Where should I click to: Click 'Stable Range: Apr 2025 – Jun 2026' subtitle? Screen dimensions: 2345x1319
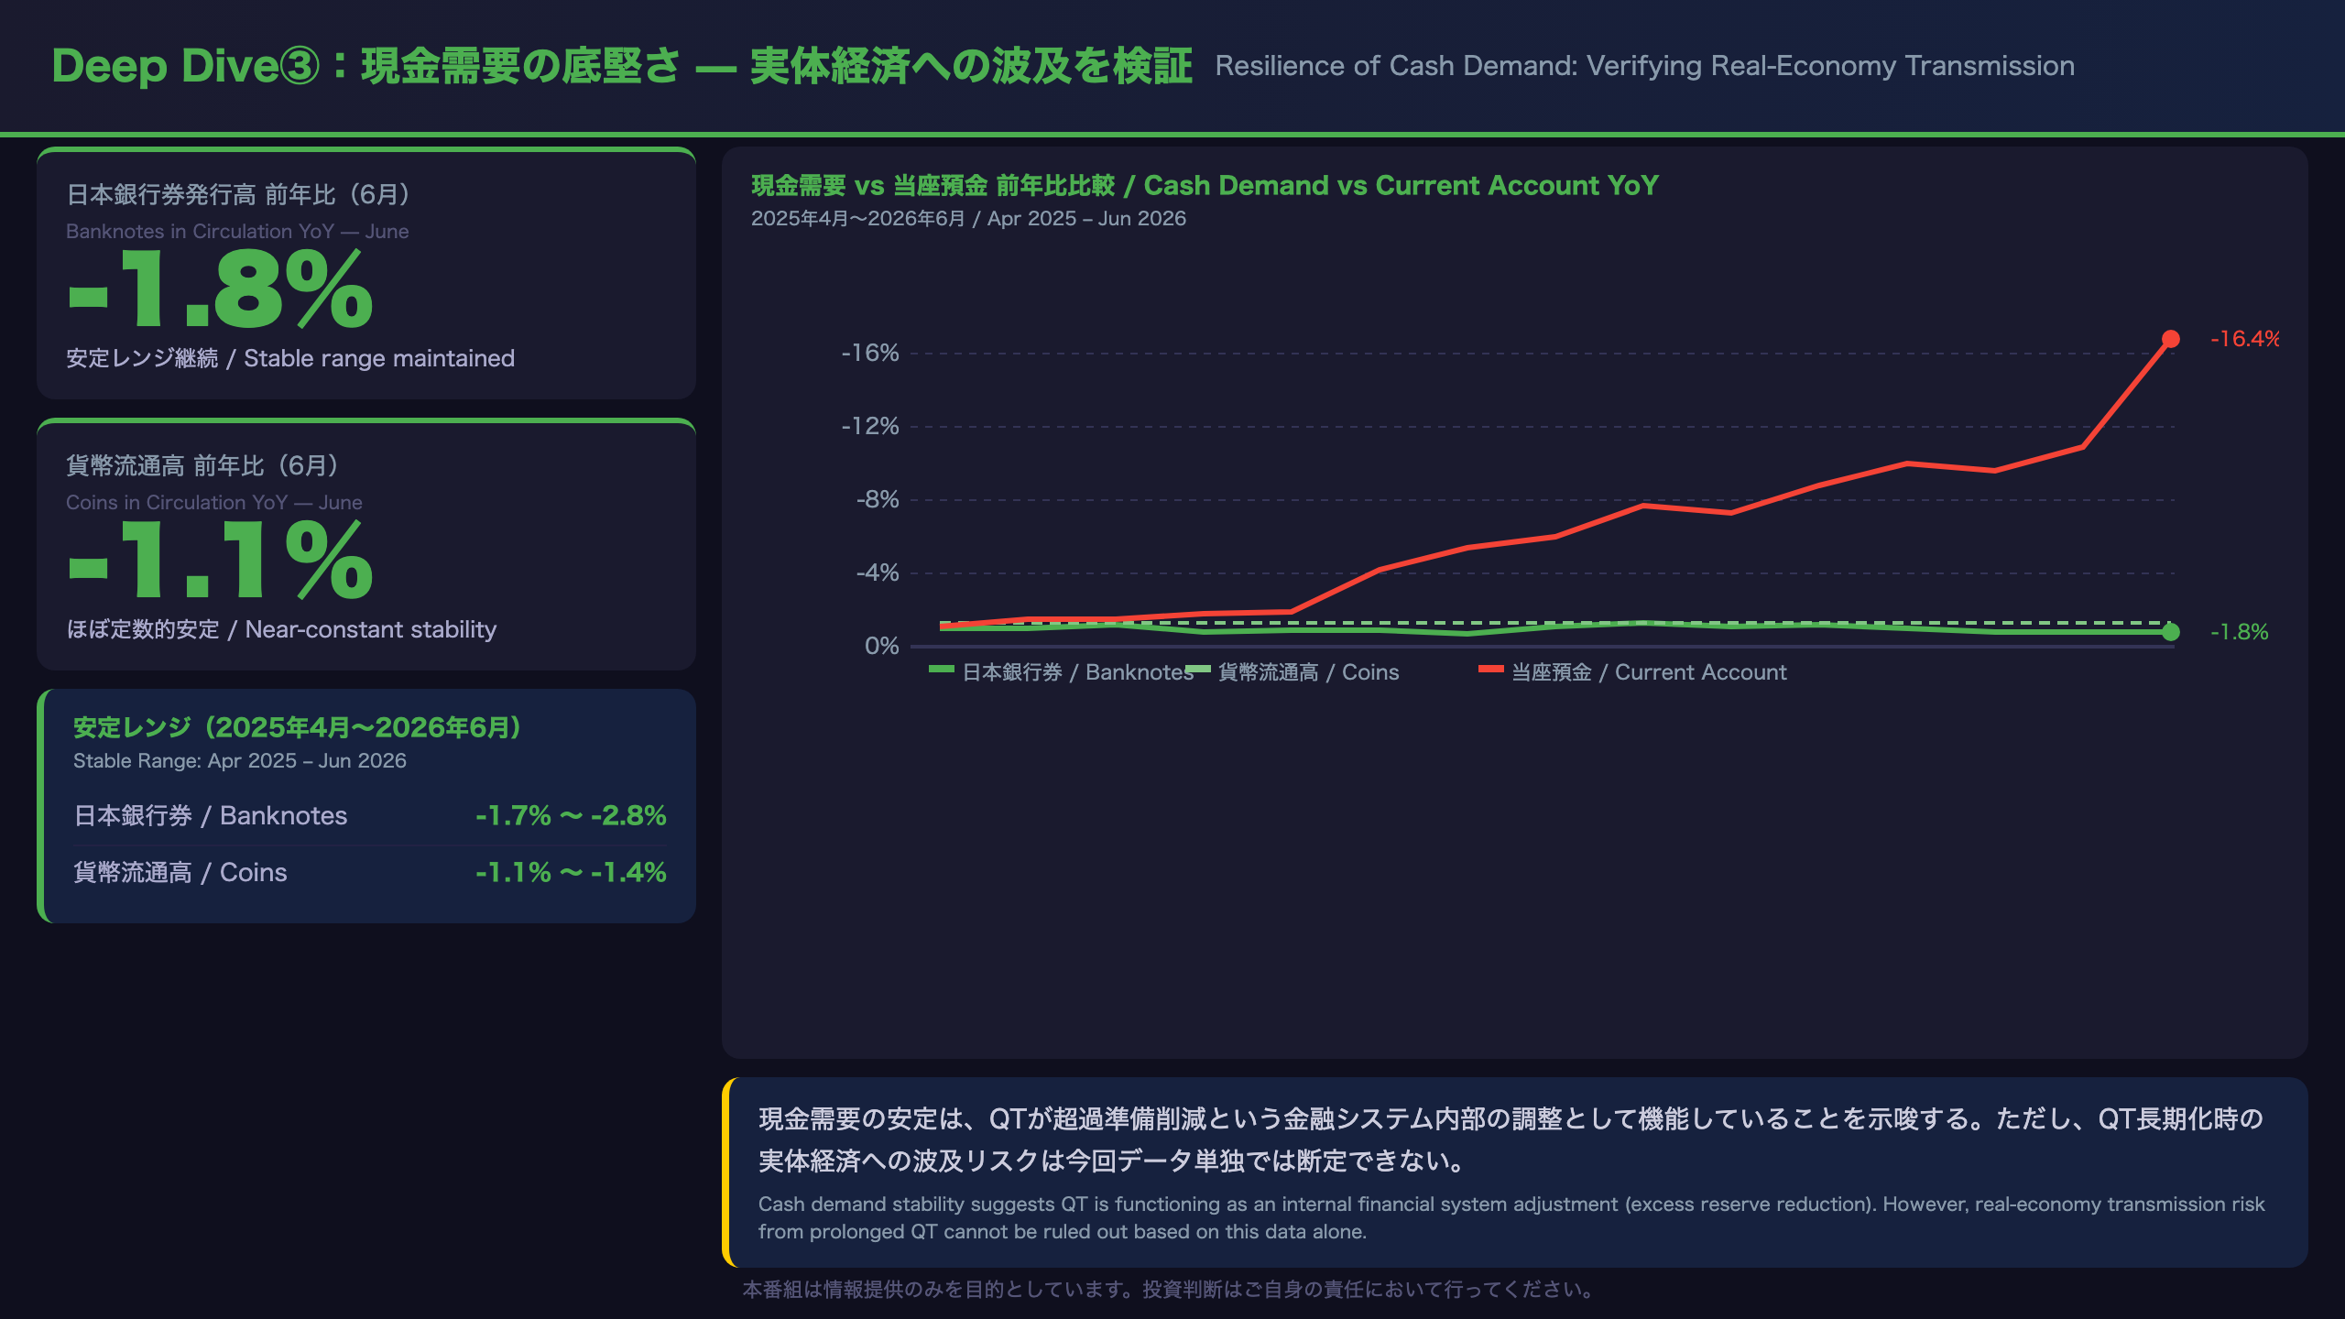[x=240, y=760]
